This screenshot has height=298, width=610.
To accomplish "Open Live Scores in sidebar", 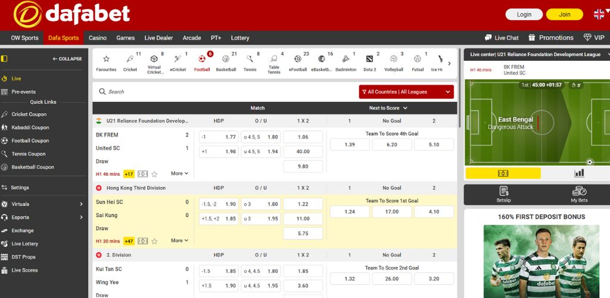I will 24,270.
